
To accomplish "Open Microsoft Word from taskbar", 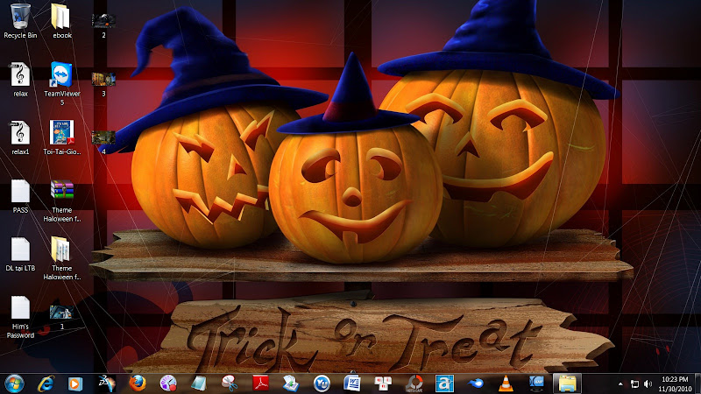I will point(352,383).
